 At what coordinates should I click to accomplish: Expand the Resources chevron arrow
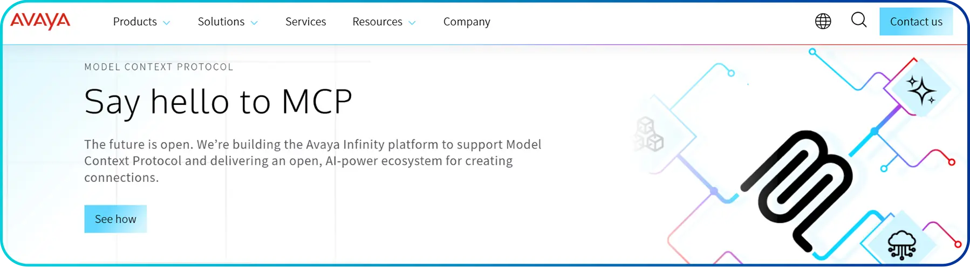click(x=412, y=23)
